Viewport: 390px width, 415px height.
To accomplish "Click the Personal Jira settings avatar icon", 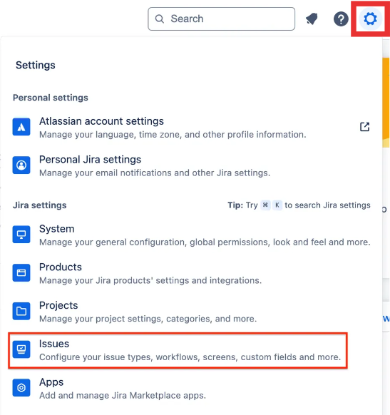I will 21,165.
